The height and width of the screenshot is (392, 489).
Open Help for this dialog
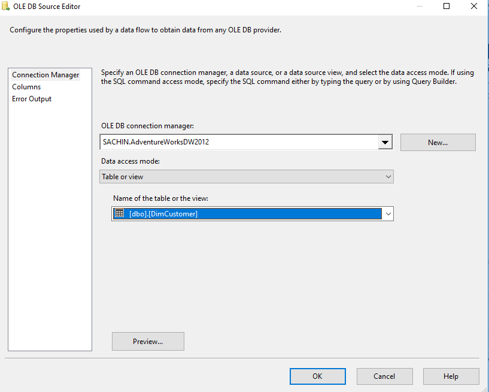[451, 376]
